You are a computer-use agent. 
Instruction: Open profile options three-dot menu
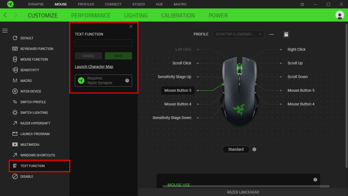coord(271,34)
